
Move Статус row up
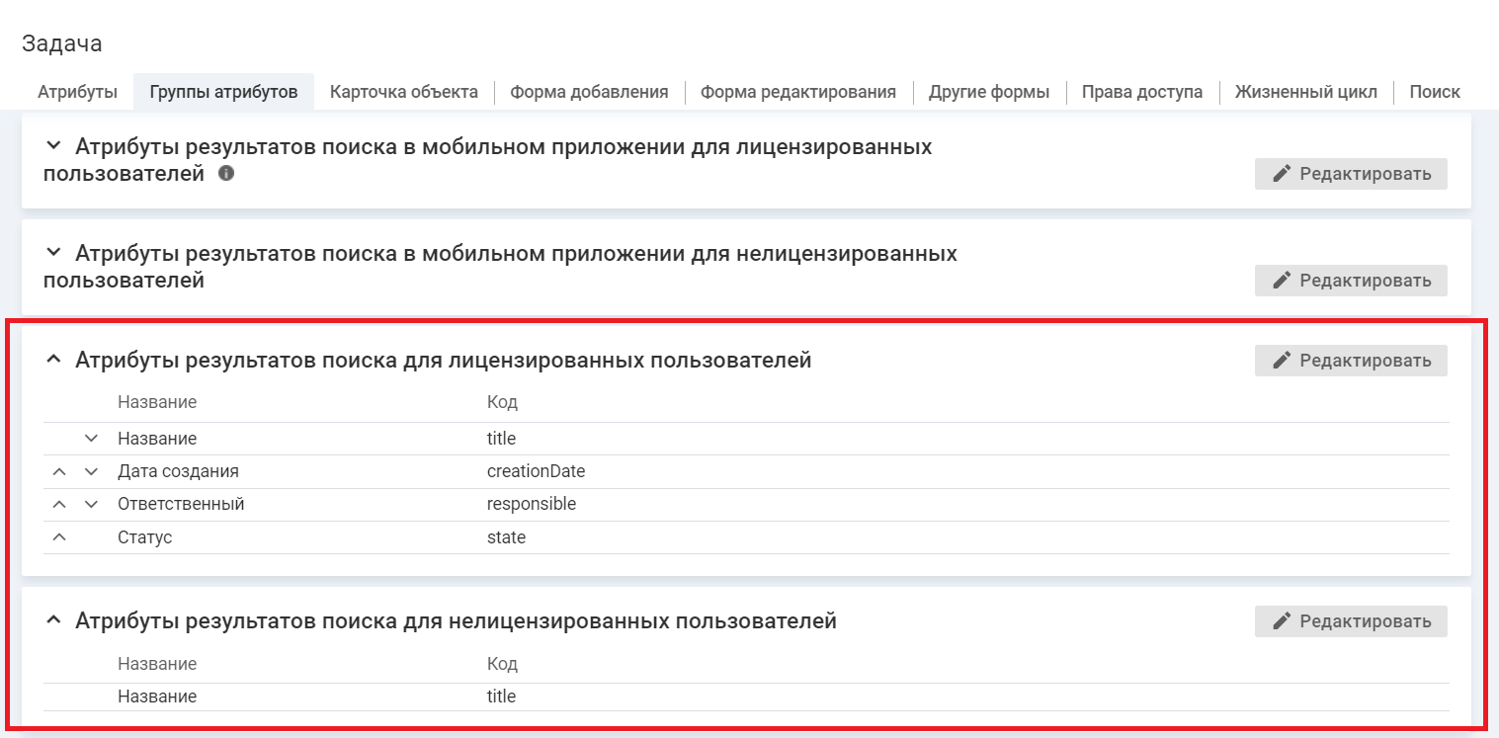click(x=59, y=537)
